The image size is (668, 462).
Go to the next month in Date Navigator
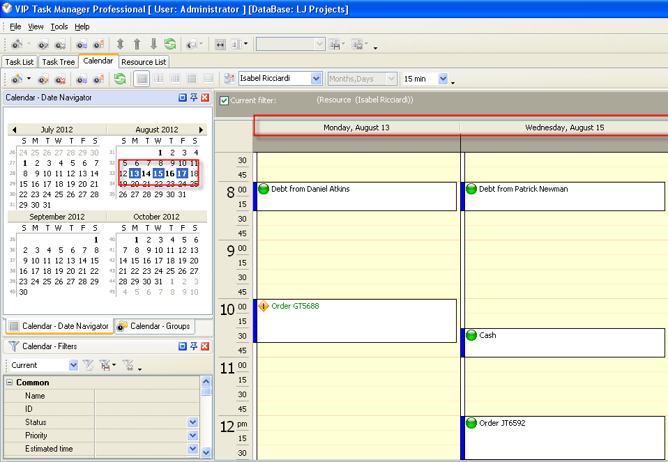click(x=202, y=130)
